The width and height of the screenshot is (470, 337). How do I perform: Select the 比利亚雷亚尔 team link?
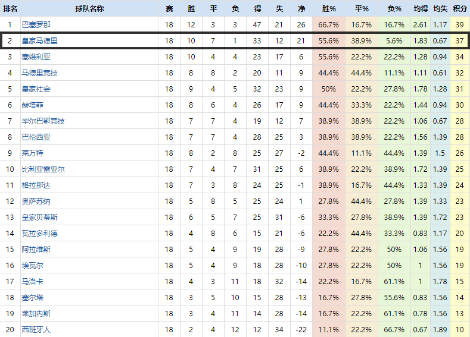pyautogui.click(x=43, y=169)
